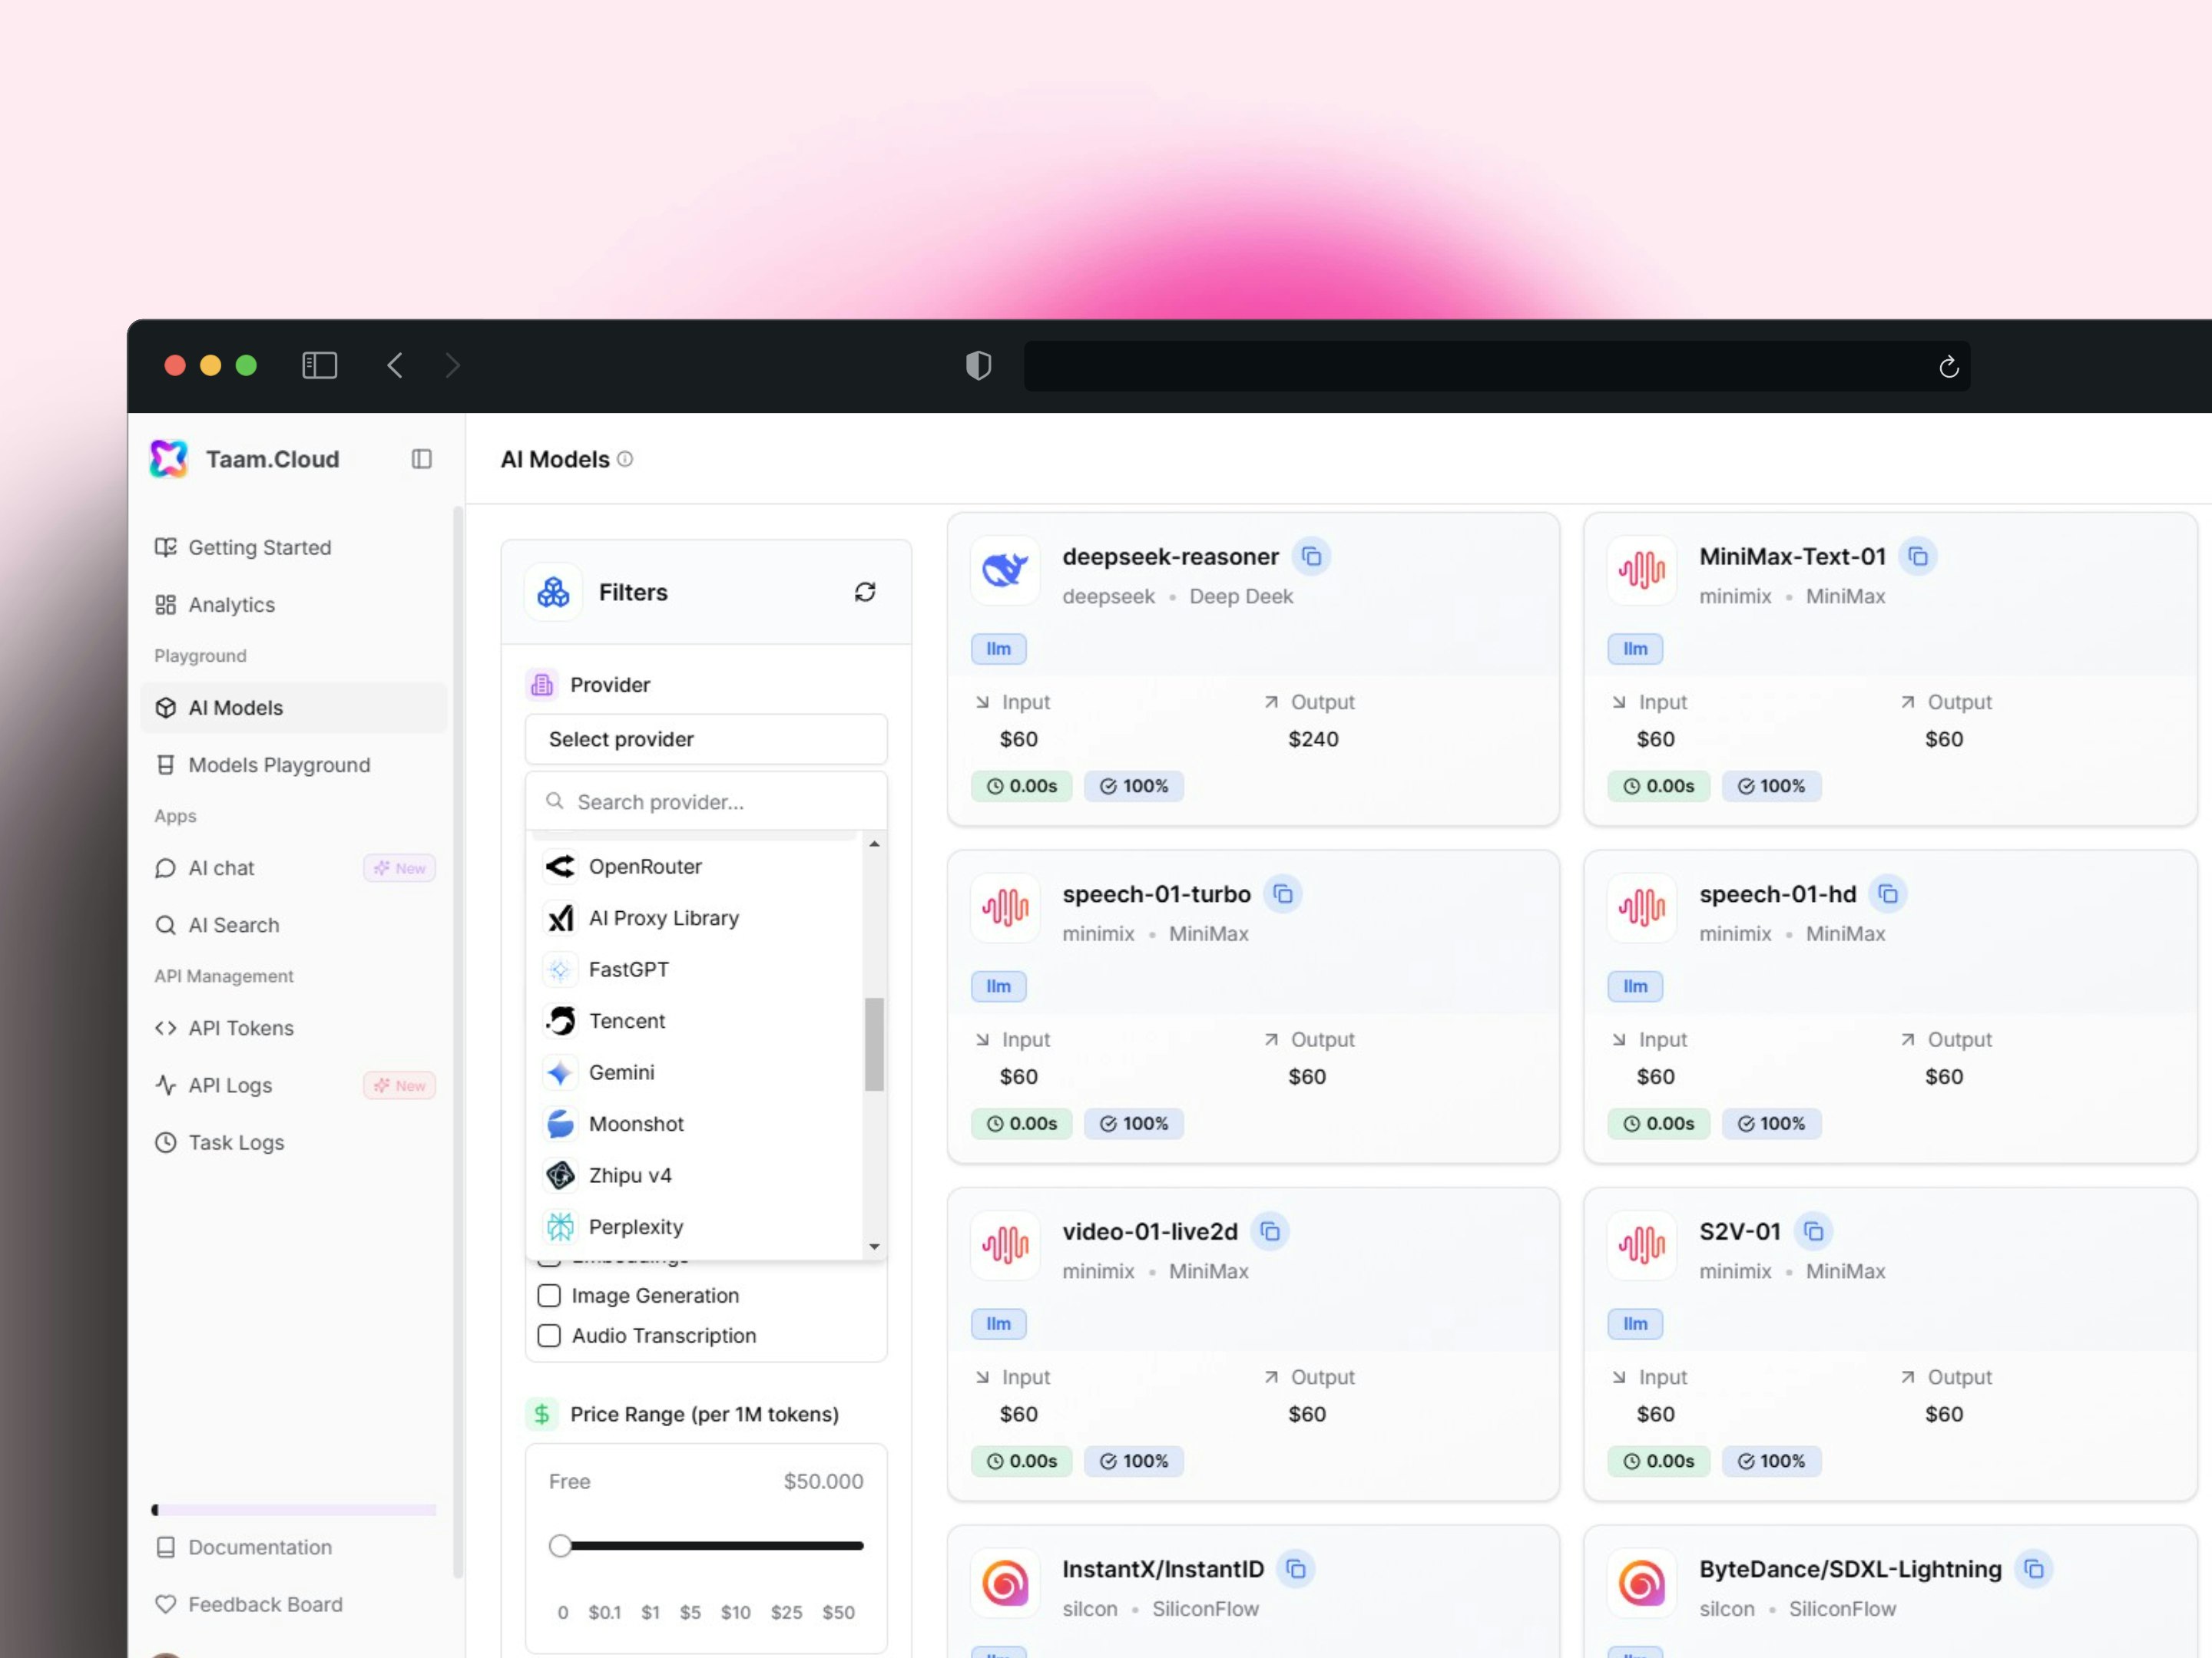This screenshot has height=1658, width=2212.
Task: Enable the Image Generation checkbox
Action: pos(549,1296)
